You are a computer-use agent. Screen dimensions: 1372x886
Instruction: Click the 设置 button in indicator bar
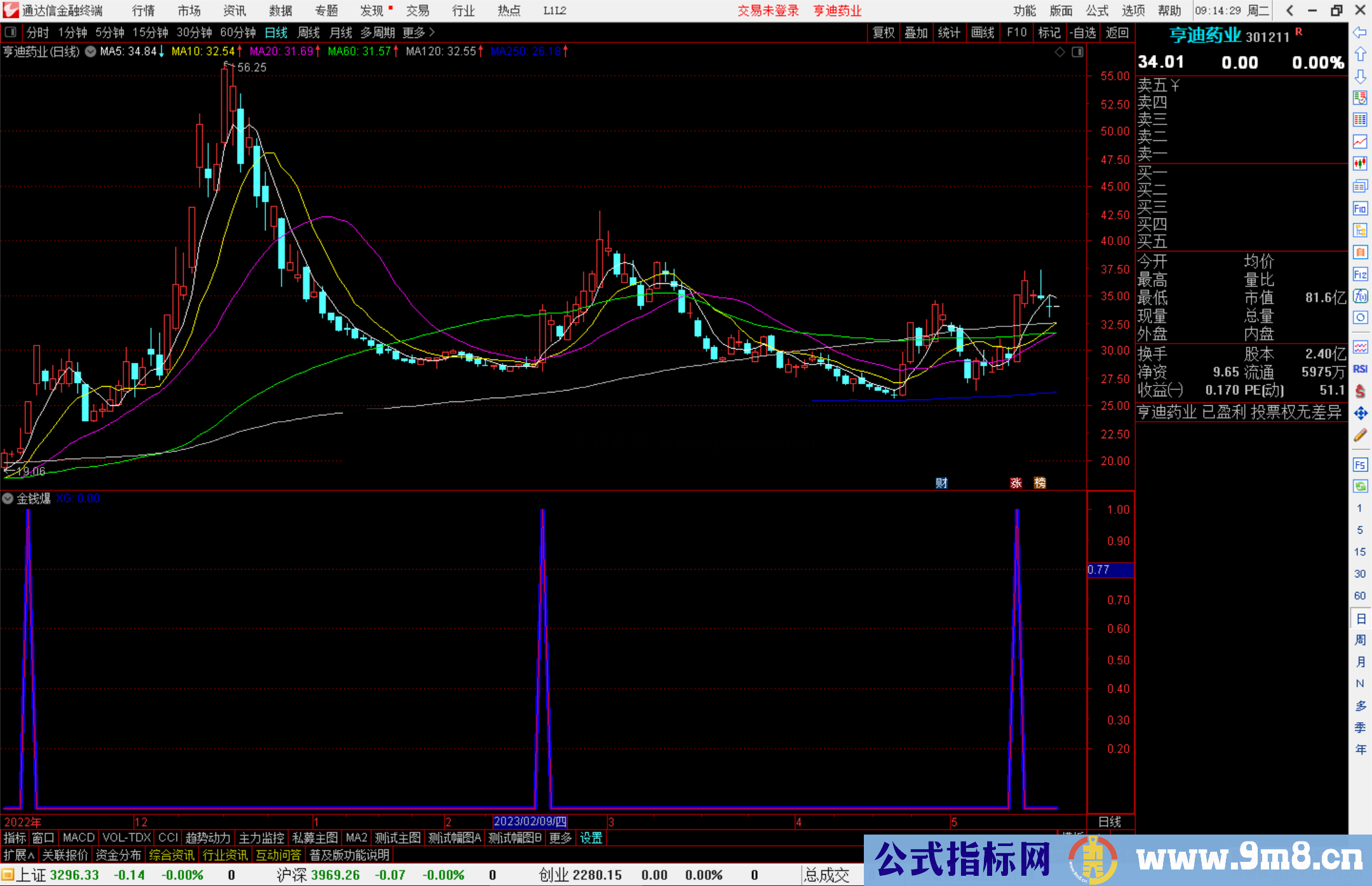[x=591, y=838]
